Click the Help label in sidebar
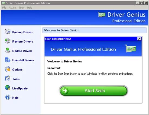Image resolution: width=149 pixels, height=115 pixels. (x=15, y=98)
